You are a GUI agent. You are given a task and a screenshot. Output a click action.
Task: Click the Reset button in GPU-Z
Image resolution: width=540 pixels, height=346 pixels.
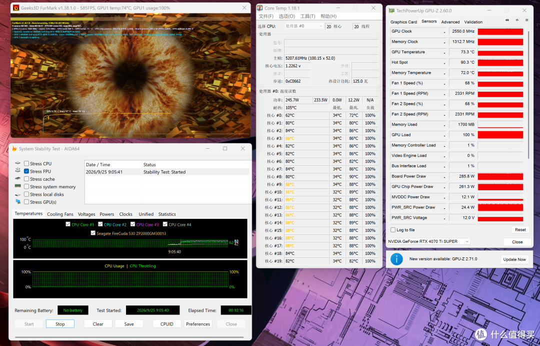pos(520,230)
